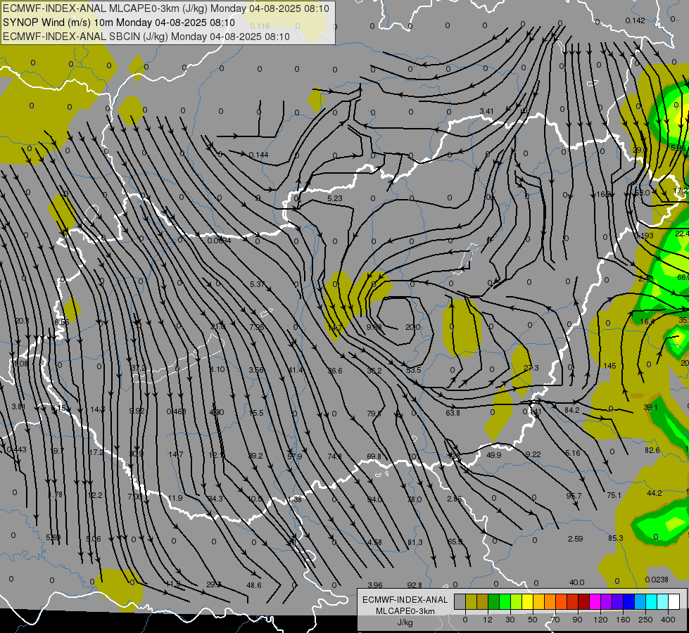Click the olive swatch in the color legend

[x=471, y=601]
